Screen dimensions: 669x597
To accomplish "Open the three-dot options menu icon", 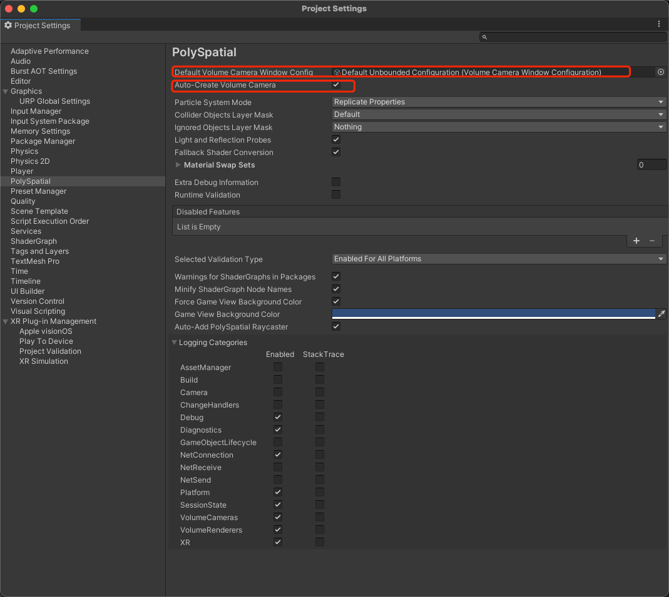I will [x=659, y=24].
